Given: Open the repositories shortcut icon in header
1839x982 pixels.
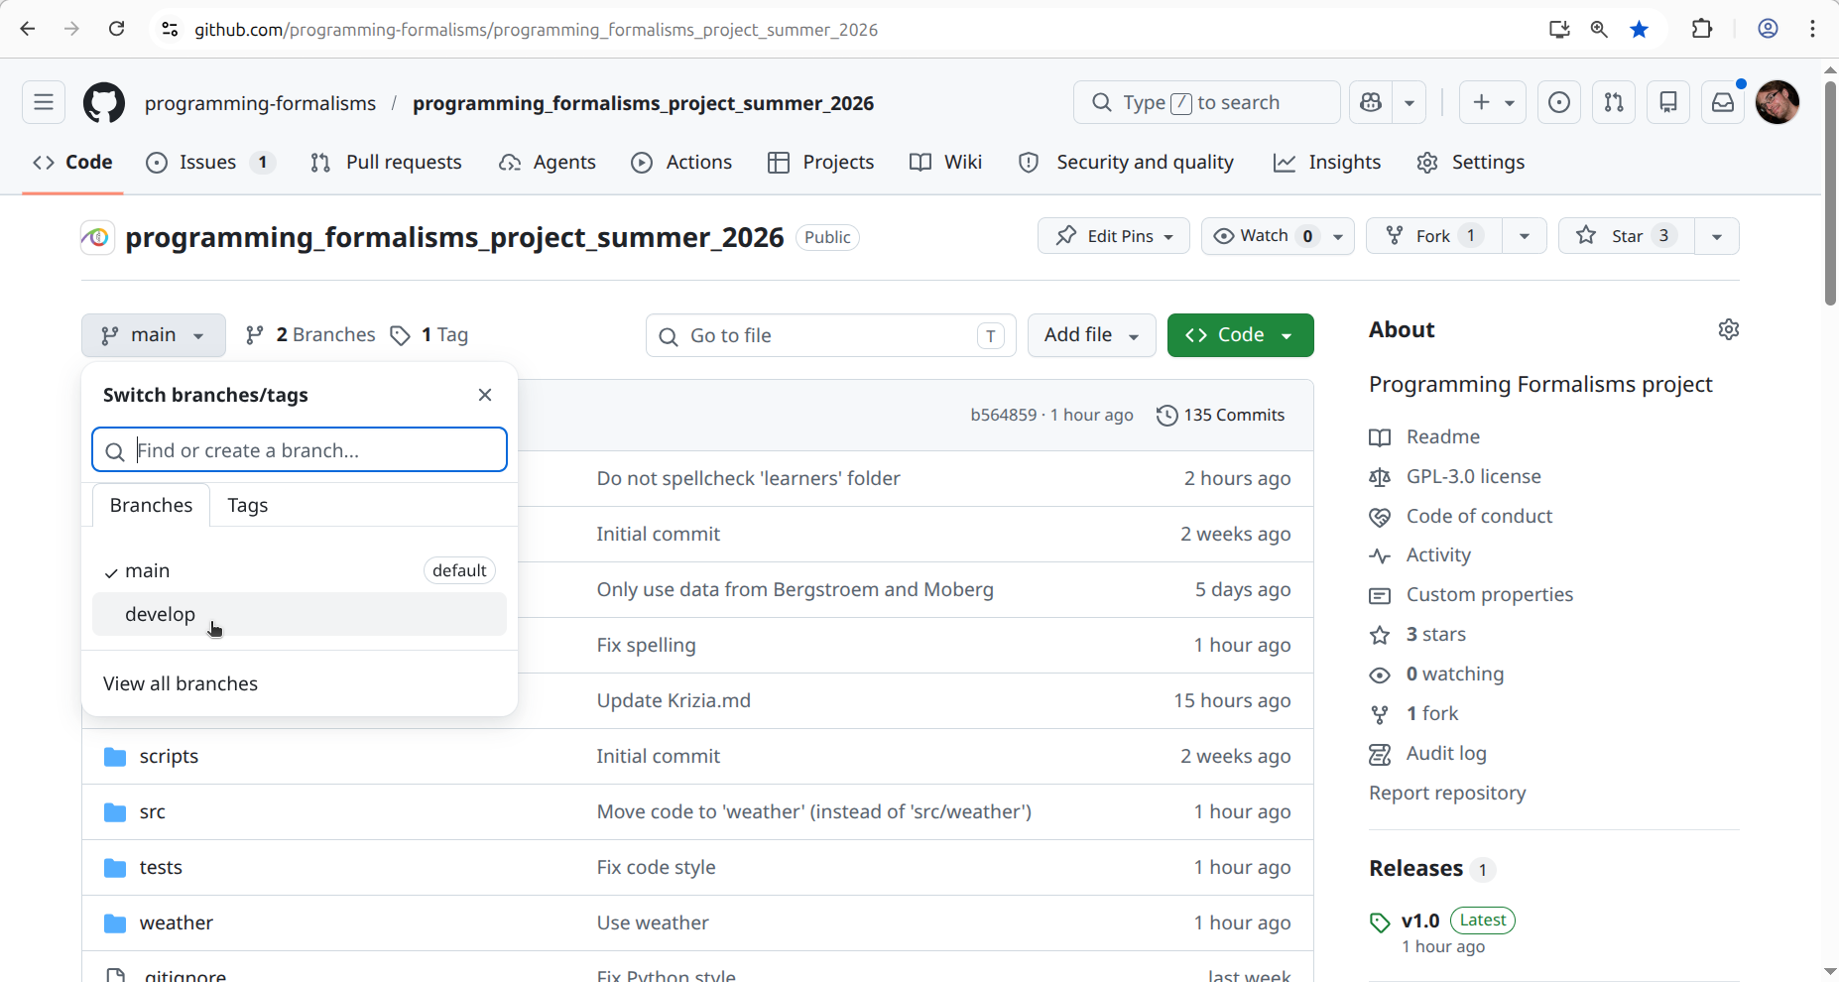Looking at the screenshot, I should pyautogui.click(x=1668, y=102).
